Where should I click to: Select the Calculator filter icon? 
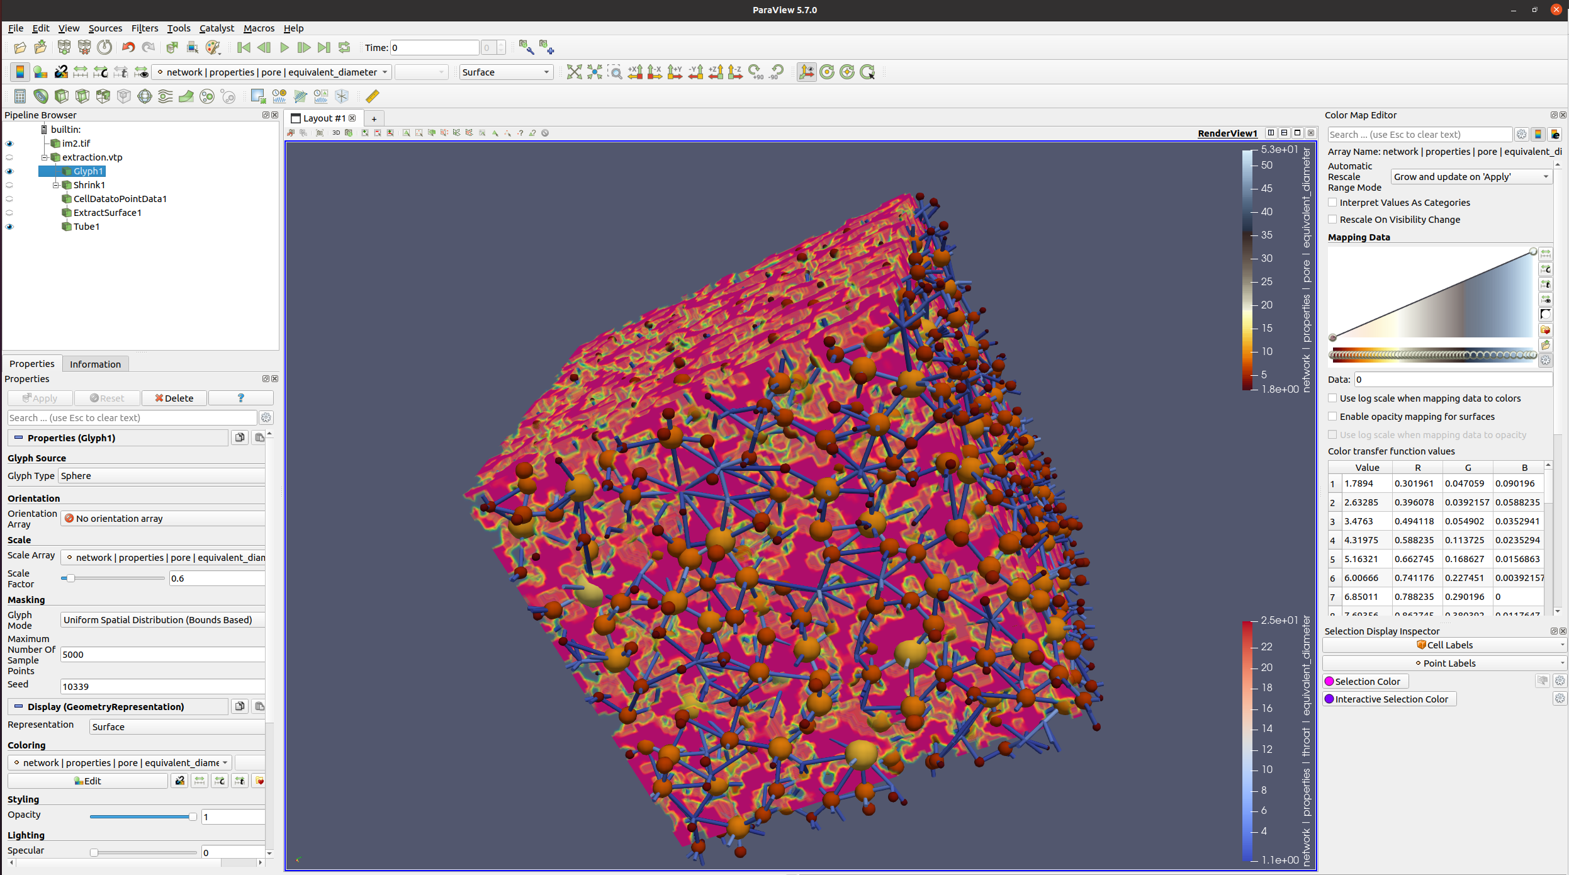20,96
